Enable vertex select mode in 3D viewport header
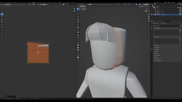This screenshot has width=182, height=102. pos(88,5)
